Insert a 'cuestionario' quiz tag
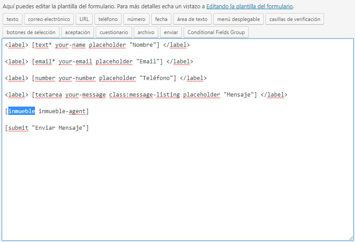The height and width of the screenshot is (242, 355). [114, 32]
